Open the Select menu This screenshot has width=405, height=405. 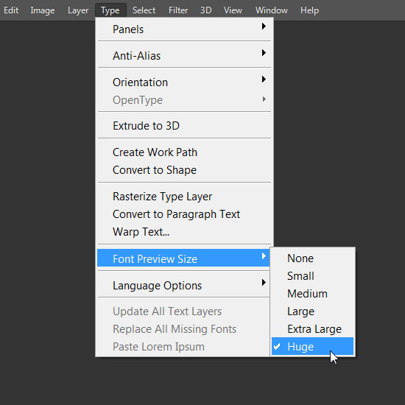(144, 10)
